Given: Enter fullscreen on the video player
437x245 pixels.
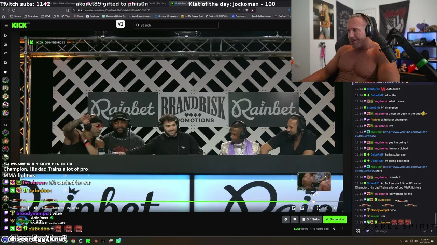Looking at the screenshot, I should pos(318,208).
